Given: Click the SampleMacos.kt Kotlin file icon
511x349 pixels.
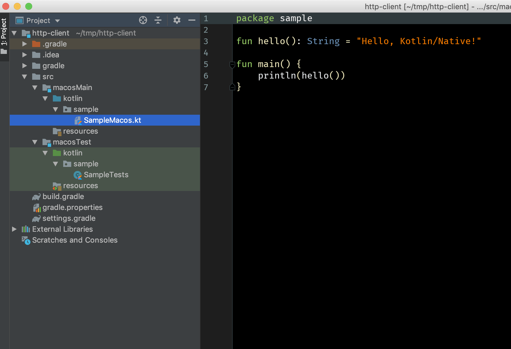Looking at the screenshot, I should pyautogui.click(x=78, y=120).
